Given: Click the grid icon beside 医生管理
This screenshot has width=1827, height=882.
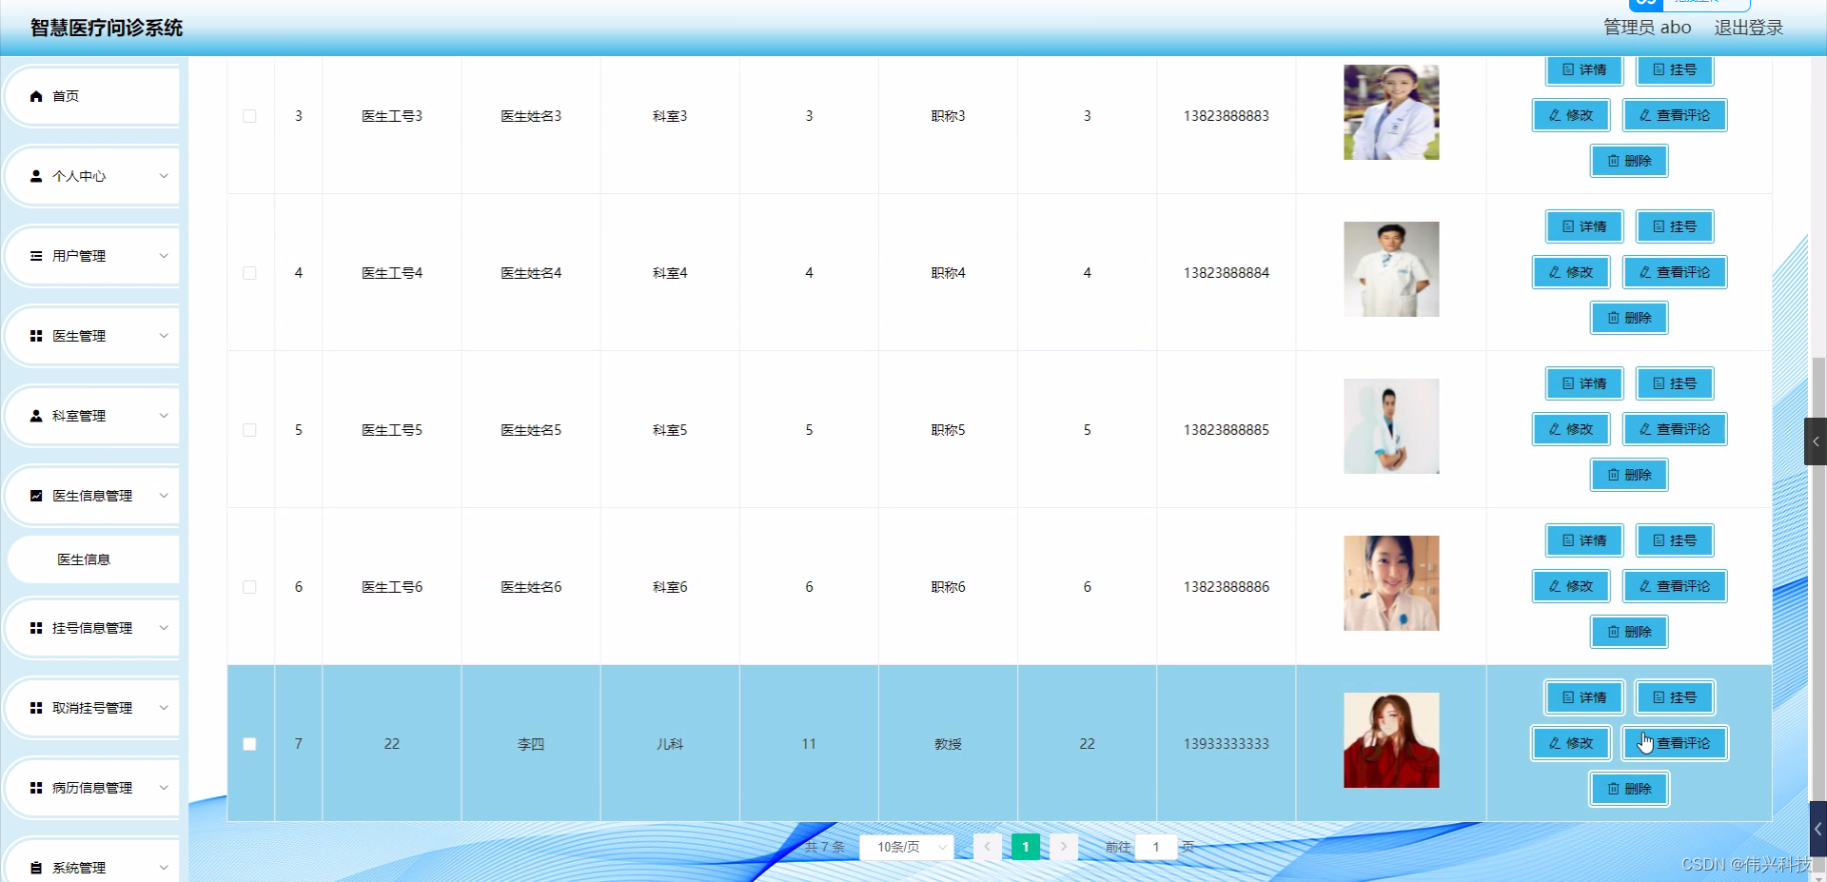Looking at the screenshot, I should pyautogui.click(x=36, y=335).
